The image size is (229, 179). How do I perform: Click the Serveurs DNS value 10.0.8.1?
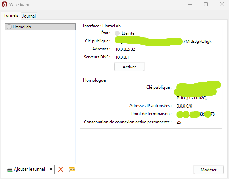click(123, 57)
